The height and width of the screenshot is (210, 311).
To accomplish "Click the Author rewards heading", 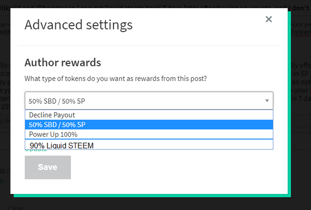I will [63, 63].
